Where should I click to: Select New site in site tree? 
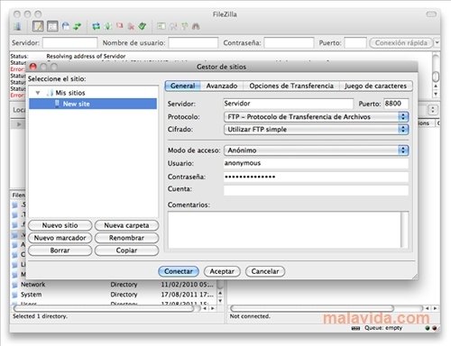[x=93, y=104]
